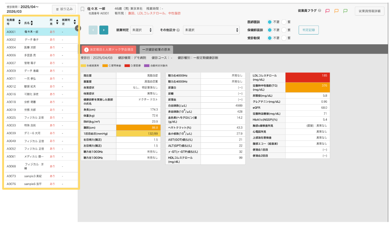The height and width of the screenshot is (225, 390).
Task: Set the green employee flag
Action: [345, 11]
